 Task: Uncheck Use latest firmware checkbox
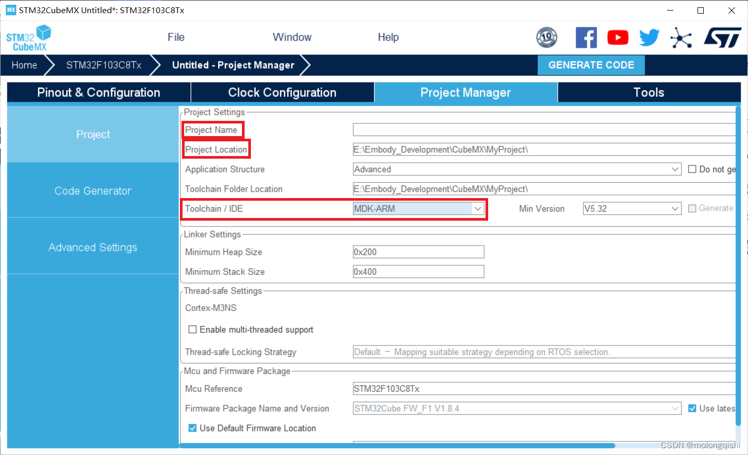[692, 408]
